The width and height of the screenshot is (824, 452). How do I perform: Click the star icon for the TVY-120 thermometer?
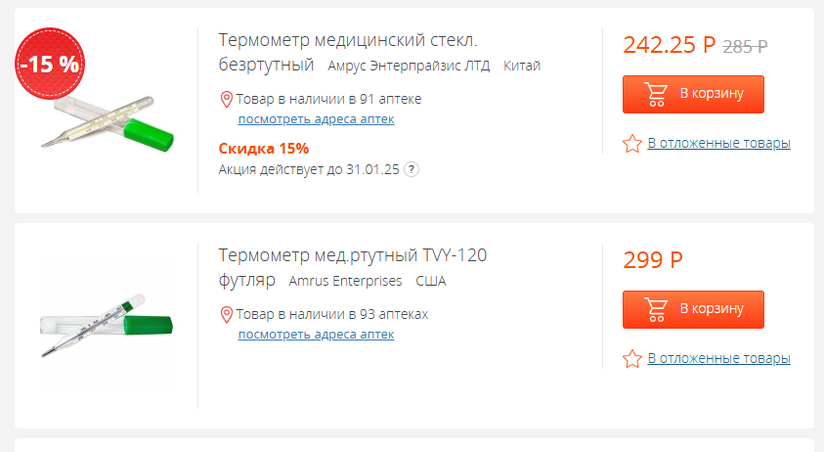[x=632, y=358]
